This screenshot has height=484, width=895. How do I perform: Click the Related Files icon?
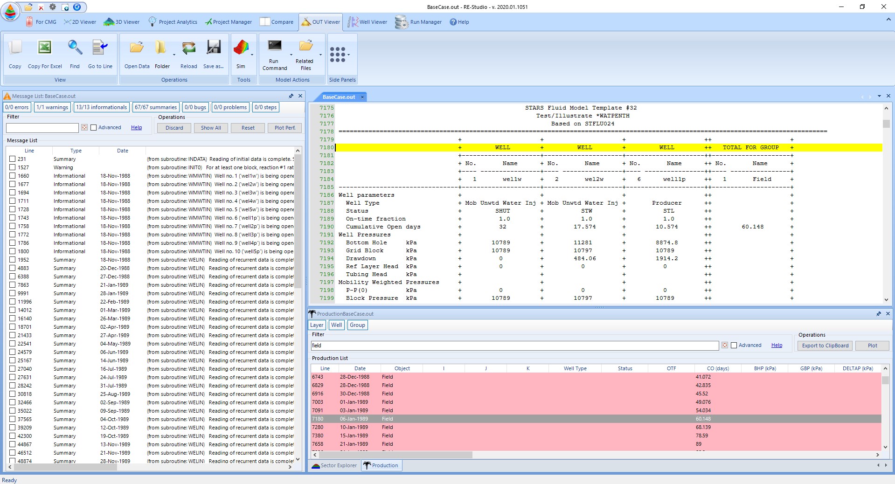[x=306, y=45]
